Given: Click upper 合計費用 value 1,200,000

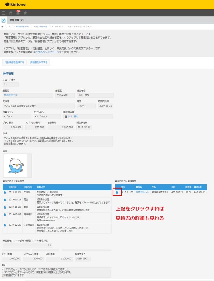Looking at the screenshot, I should (61, 127).
